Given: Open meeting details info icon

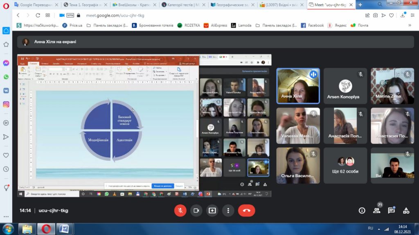Looking at the screenshot, I should tap(362, 211).
